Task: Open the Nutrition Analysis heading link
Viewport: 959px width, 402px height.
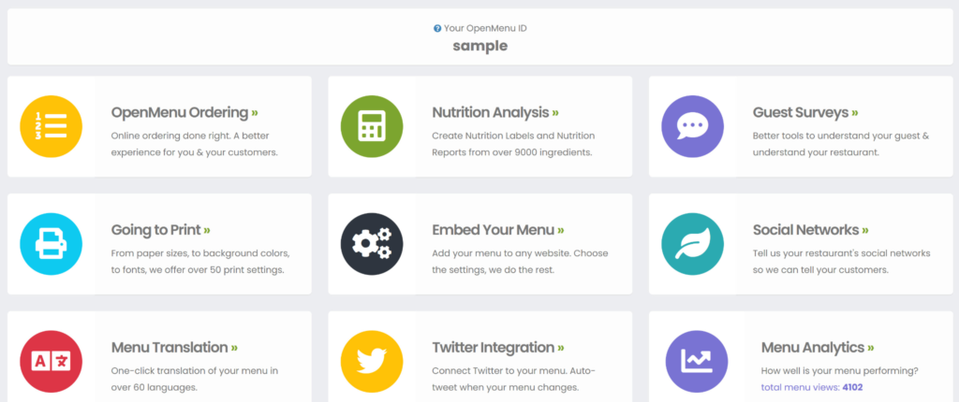Action: (495, 112)
